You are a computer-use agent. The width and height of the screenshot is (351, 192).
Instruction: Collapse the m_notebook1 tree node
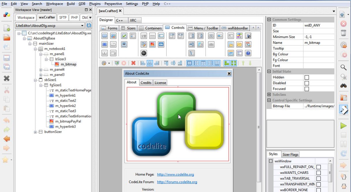pyautogui.click(x=36, y=49)
